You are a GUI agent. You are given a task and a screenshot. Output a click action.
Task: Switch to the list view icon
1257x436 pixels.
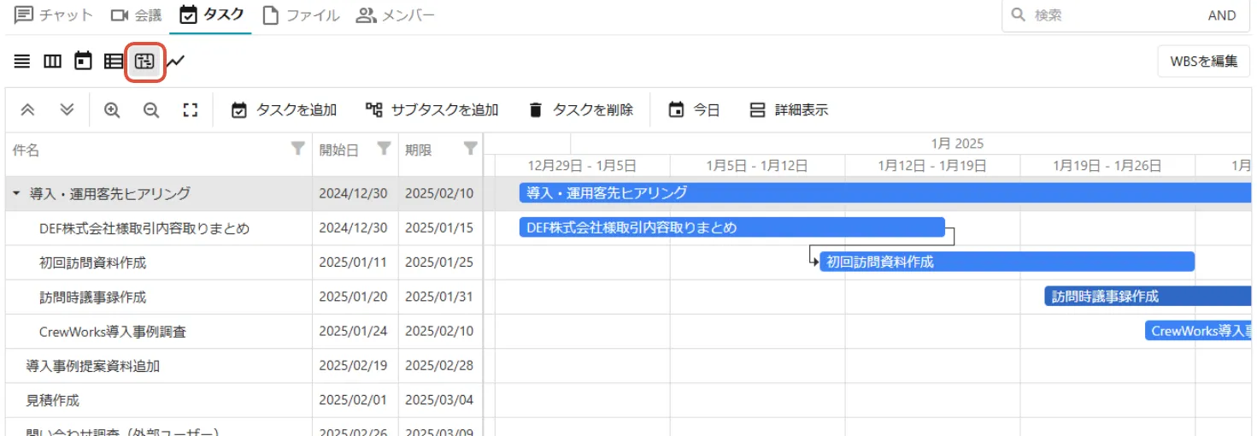[x=22, y=62]
